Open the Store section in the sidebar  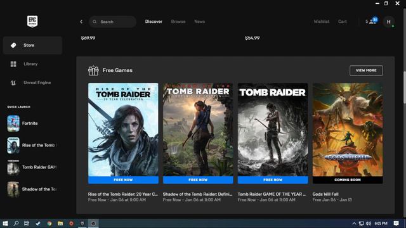coord(32,45)
